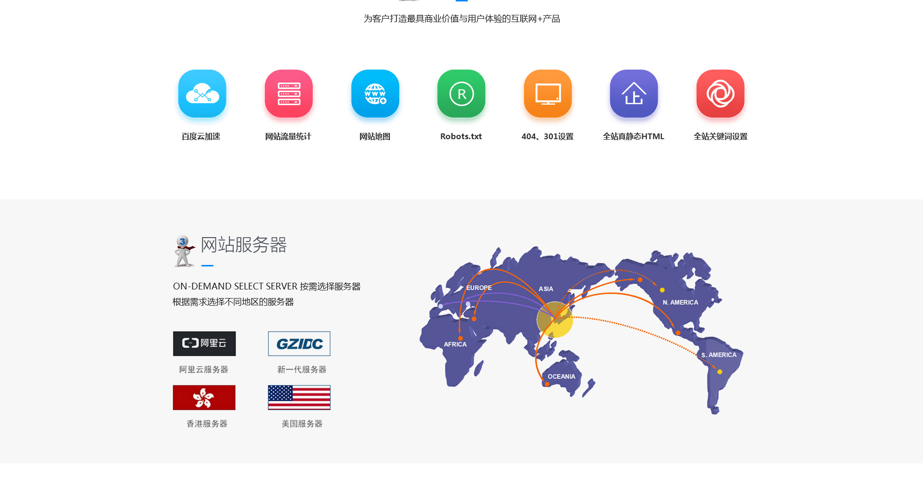Open the orange 404/301 settings monitor icon
This screenshot has height=480, width=923.
coord(548,94)
